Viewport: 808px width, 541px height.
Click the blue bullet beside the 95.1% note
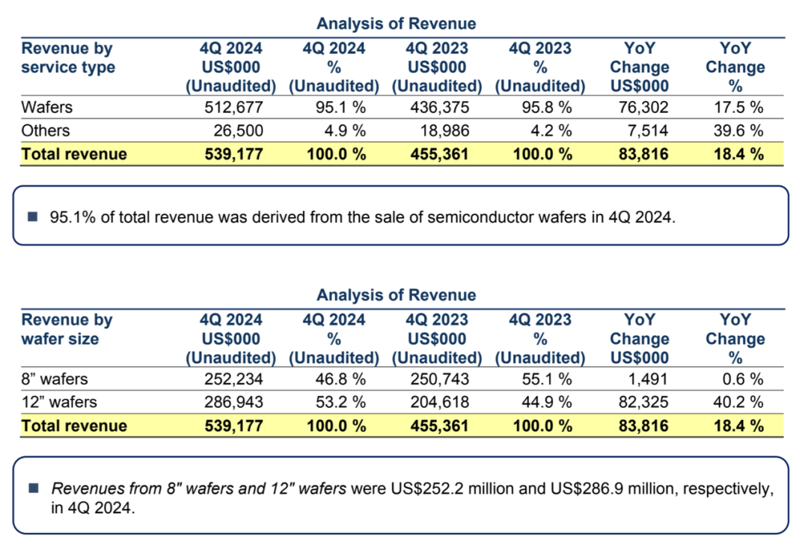coord(32,216)
